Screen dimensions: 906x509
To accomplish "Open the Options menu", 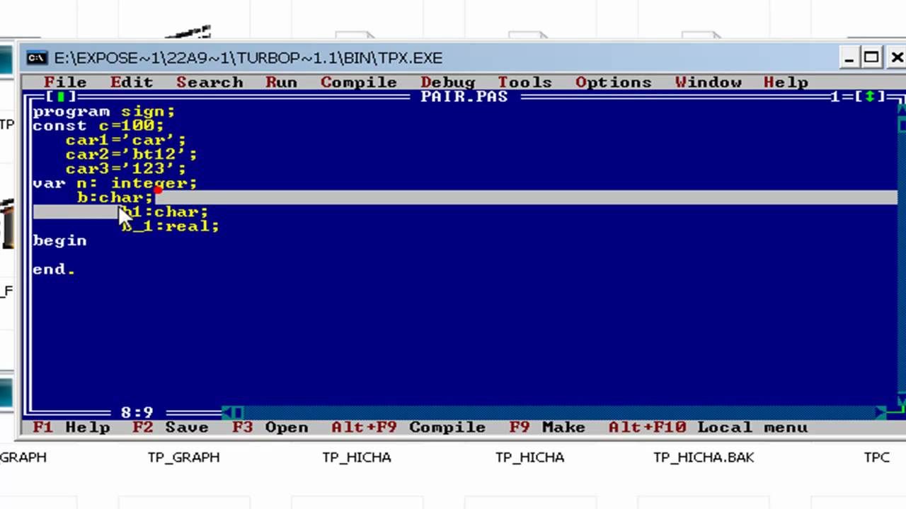I will click(613, 82).
